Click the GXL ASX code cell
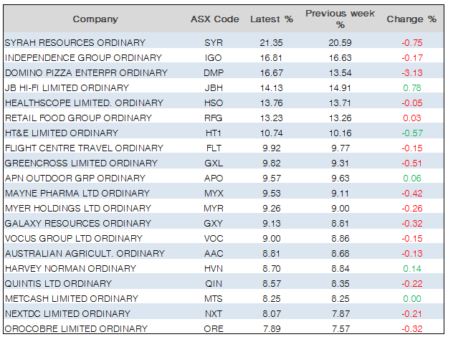453x342 pixels. click(x=214, y=163)
